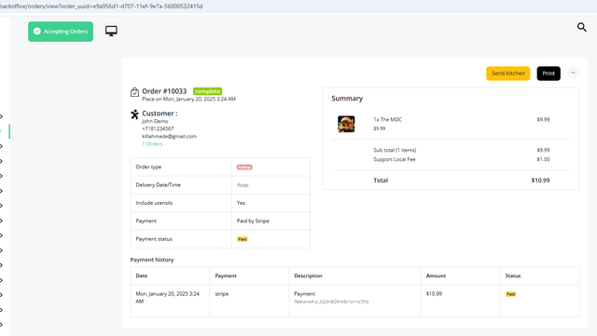
Task: Click the customer figure icon
Action: point(134,114)
